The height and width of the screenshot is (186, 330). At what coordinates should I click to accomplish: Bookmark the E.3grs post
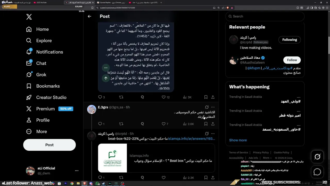point(206,124)
